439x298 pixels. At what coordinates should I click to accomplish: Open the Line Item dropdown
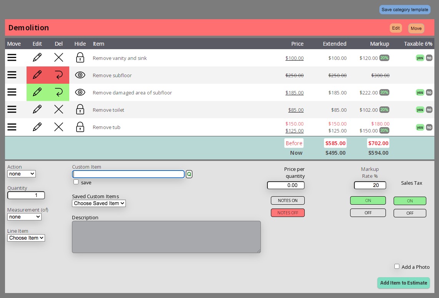coord(26,238)
